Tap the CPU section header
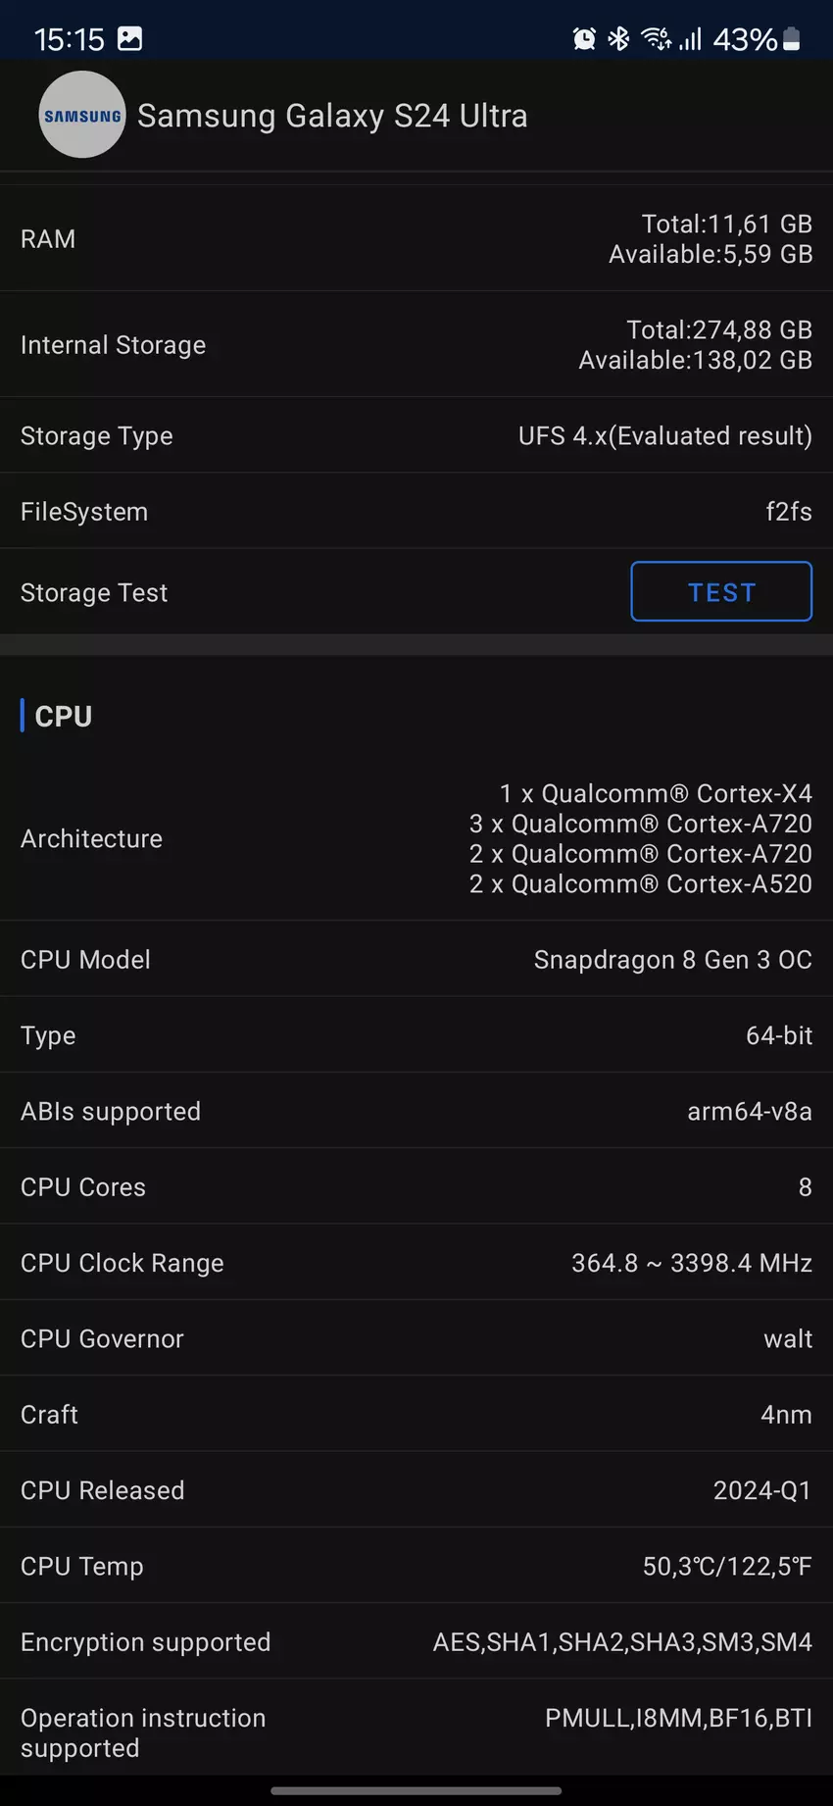This screenshot has height=1806, width=833. pyautogui.click(x=64, y=717)
